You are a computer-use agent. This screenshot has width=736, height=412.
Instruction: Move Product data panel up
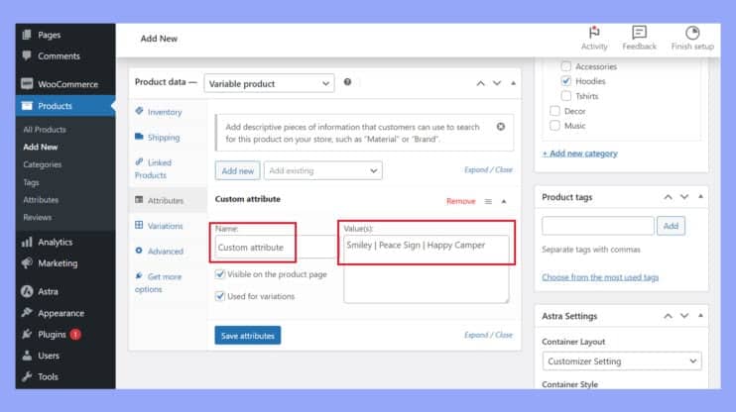click(x=481, y=83)
